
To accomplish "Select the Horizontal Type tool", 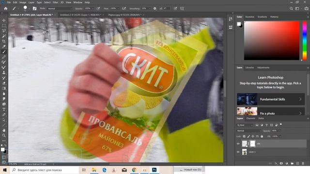I will 4,109.
